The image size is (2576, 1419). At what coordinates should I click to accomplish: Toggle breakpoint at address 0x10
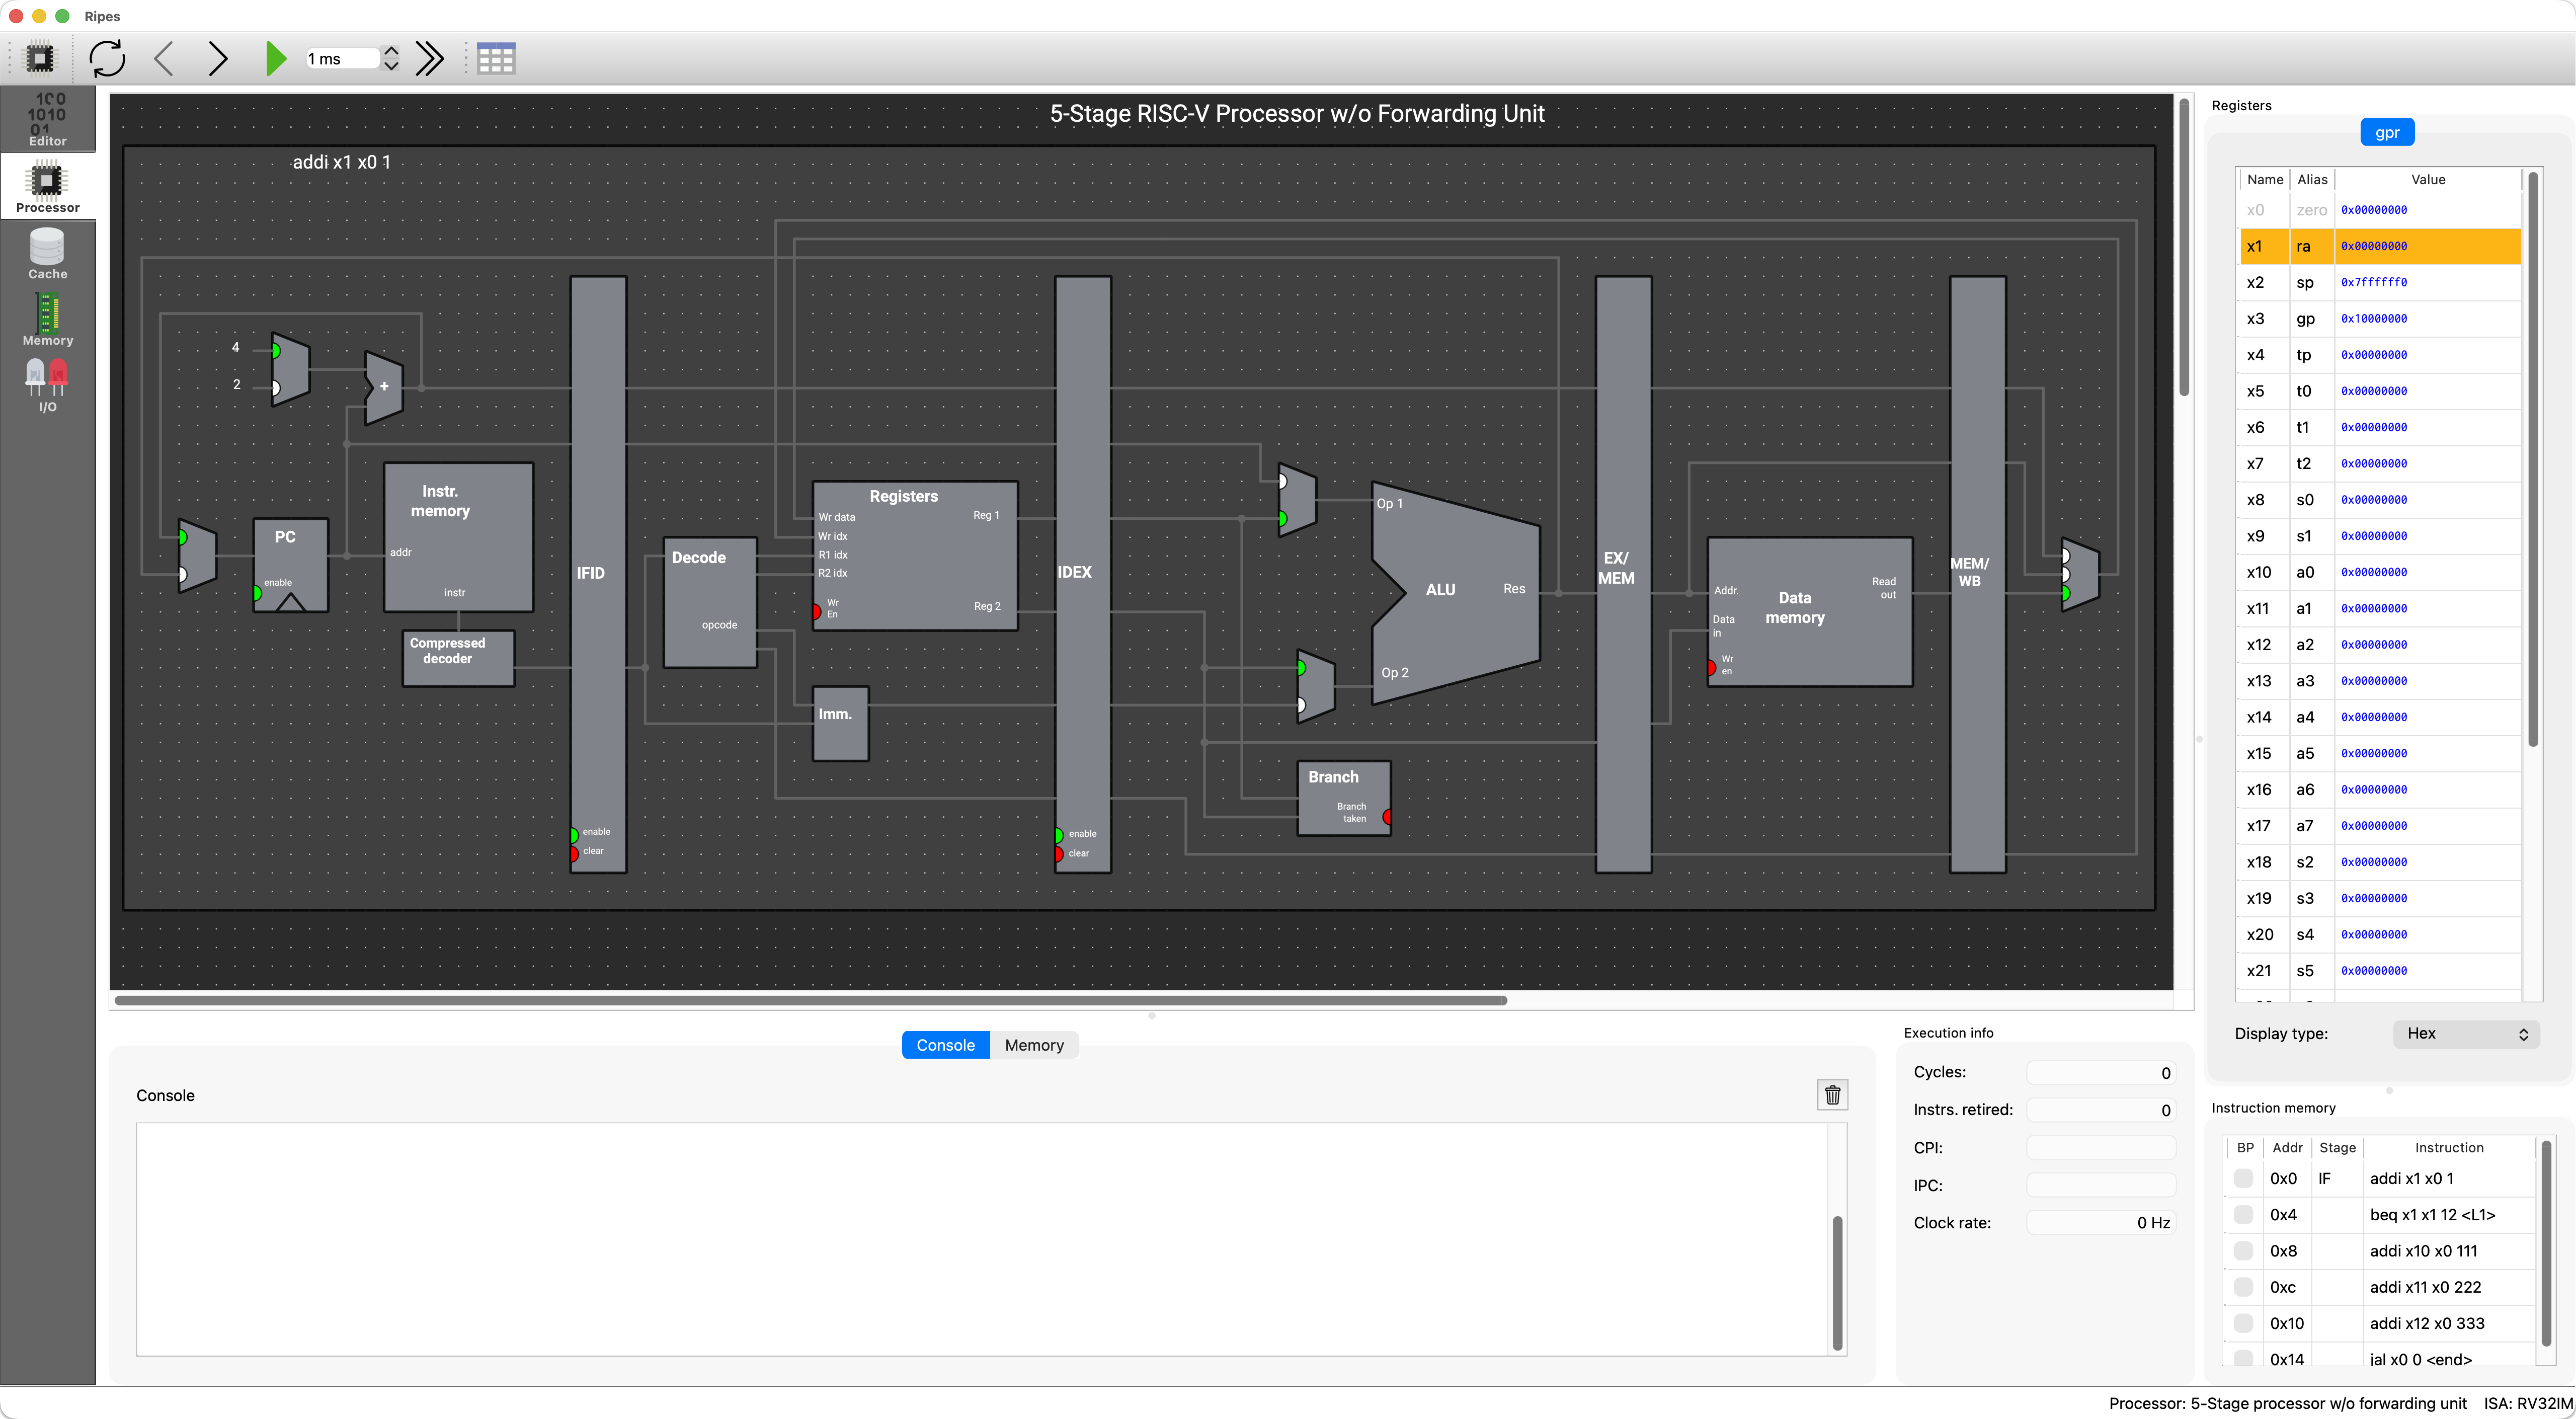tap(2243, 1323)
